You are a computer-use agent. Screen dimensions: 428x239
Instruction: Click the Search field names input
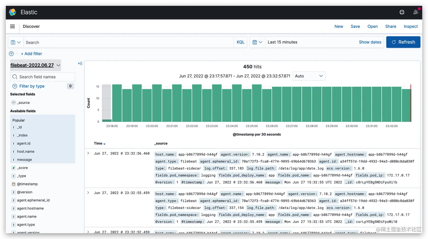point(43,77)
